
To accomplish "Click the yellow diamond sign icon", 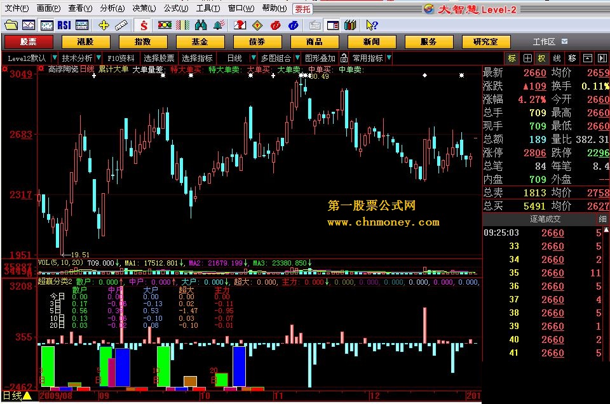I will tap(257, 25).
